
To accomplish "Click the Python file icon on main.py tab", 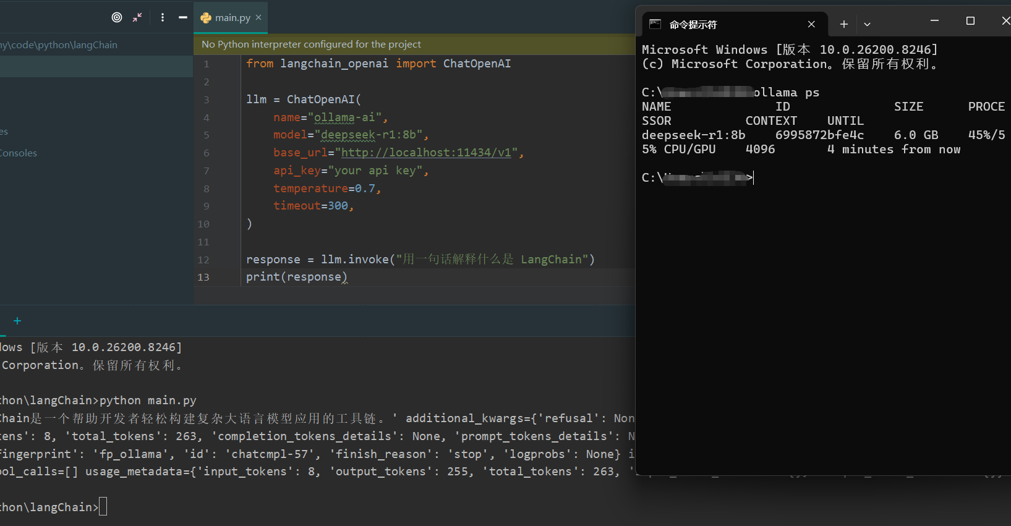I will click(206, 18).
